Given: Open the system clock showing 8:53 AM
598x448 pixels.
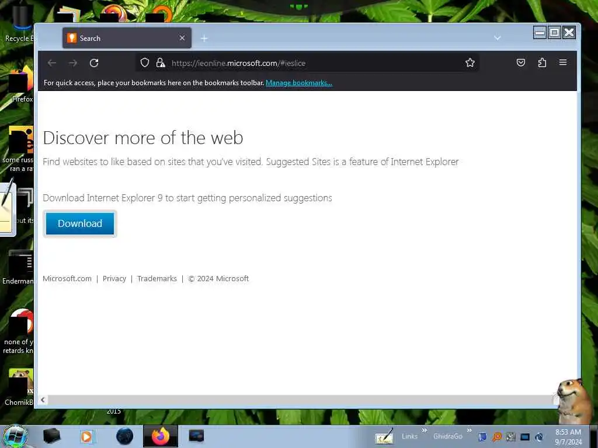Looking at the screenshot, I should point(568,436).
